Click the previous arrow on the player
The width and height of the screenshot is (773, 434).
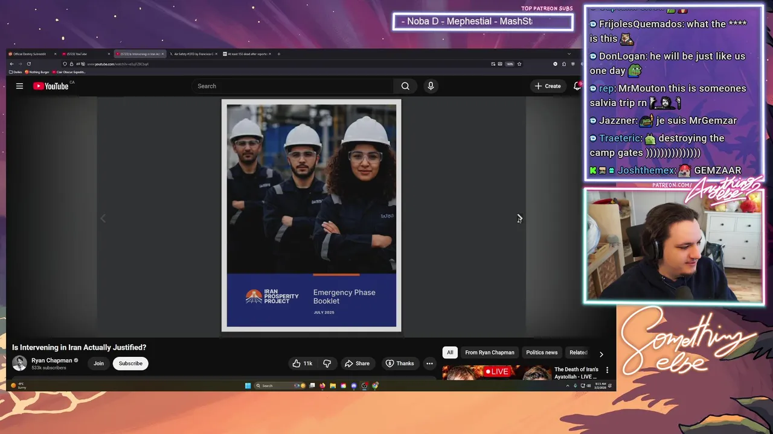(x=103, y=218)
